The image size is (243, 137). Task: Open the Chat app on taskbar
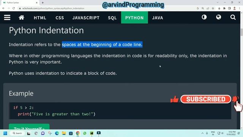tap(43, 133)
